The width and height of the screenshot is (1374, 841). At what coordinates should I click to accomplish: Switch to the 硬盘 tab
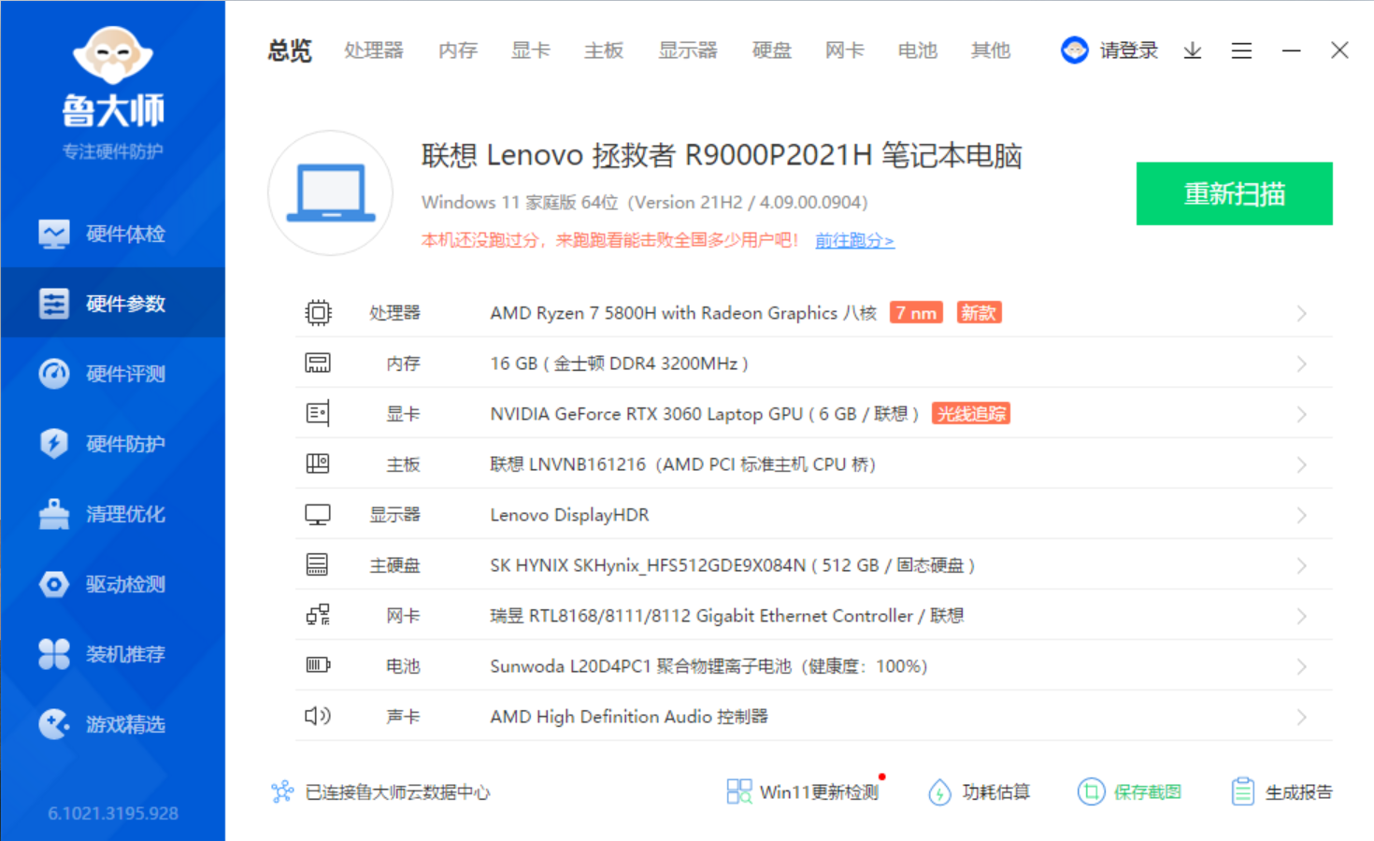[772, 50]
